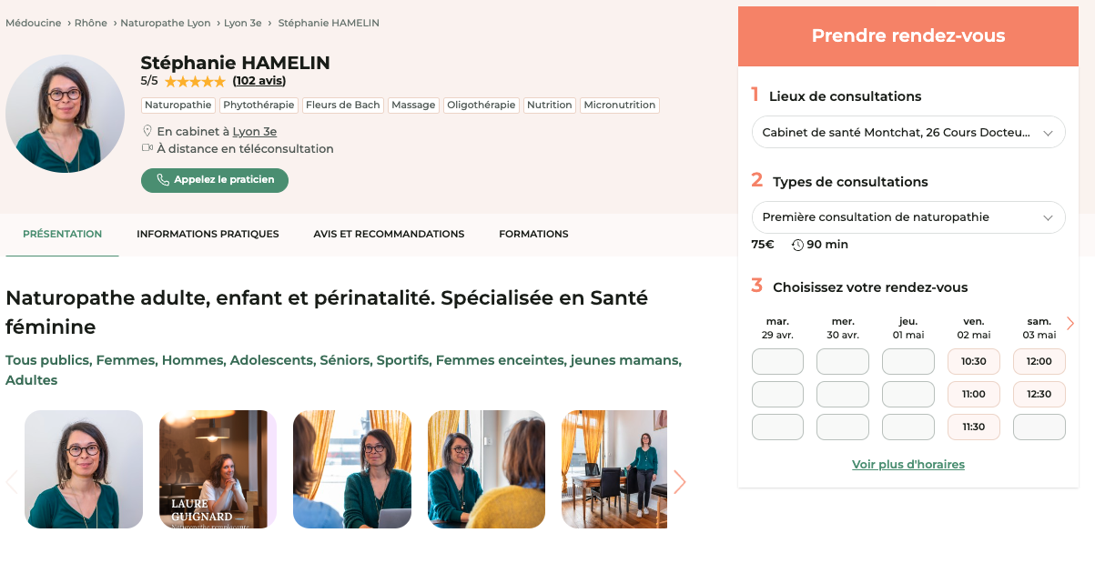
Task: Choose the 11:30 appointment time slot
Action: click(973, 427)
